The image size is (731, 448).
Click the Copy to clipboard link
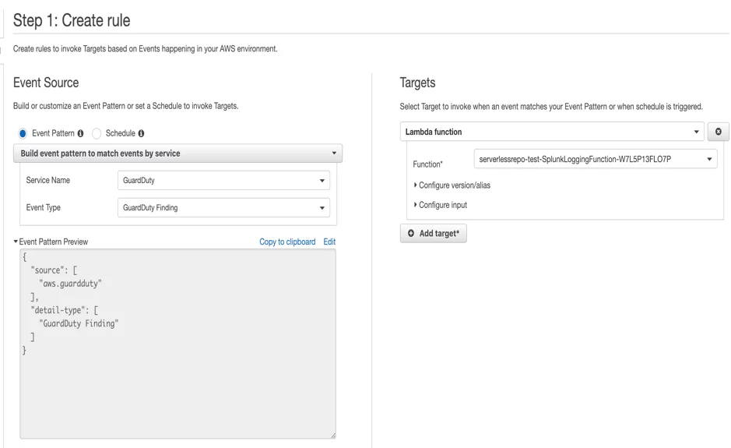pos(287,242)
